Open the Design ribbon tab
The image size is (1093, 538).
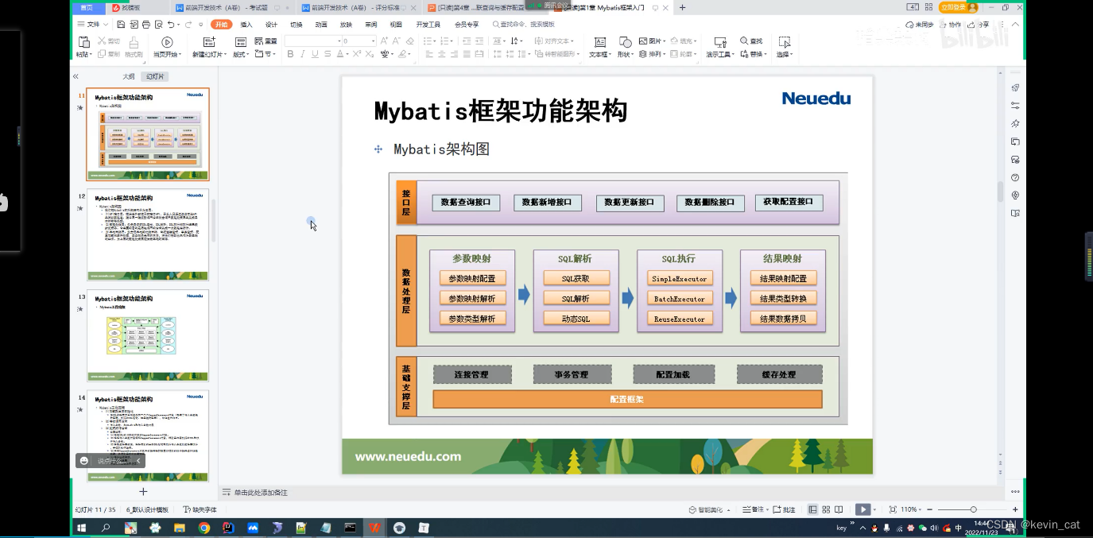click(x=271, y=25)
